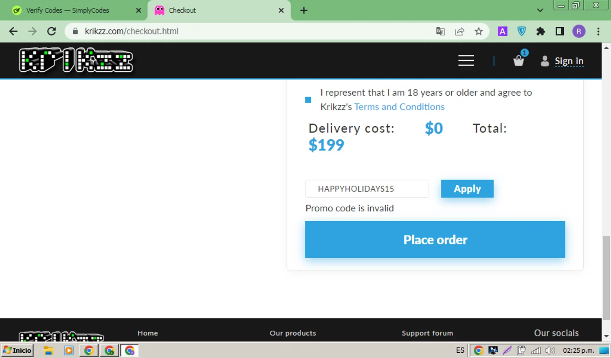The height and width of the screenshot is (358, 611).
Task: Click the Sign in link
Action: (569, 61)
